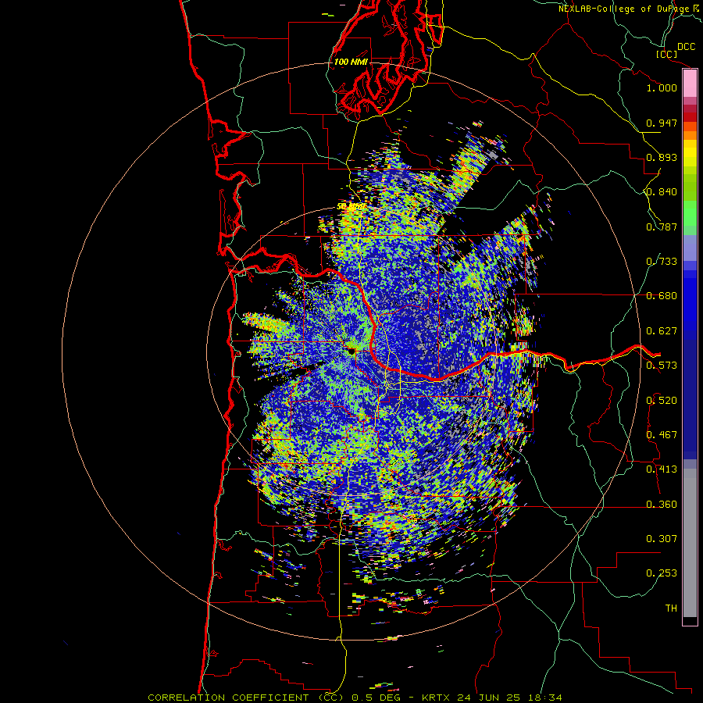Click the 0.573 legend value
The height and width of the screenshot is (703, 703).
point(662,366)
